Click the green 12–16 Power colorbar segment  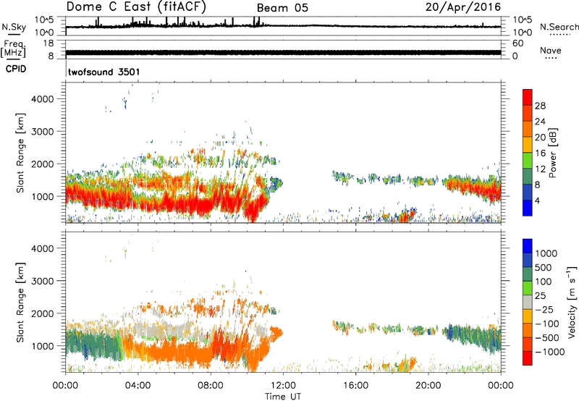pos(528,161)
